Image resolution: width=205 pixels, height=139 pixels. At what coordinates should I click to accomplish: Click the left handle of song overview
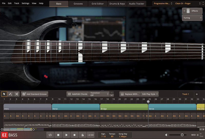point(2,130)
